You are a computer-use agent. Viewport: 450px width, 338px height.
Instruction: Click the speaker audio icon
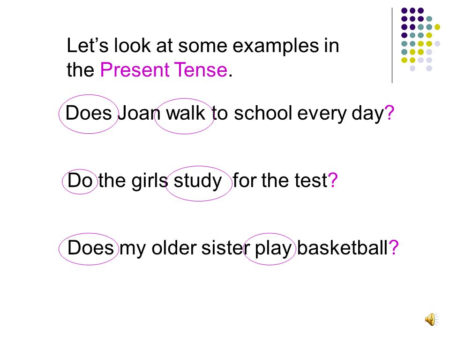[431, 320]
